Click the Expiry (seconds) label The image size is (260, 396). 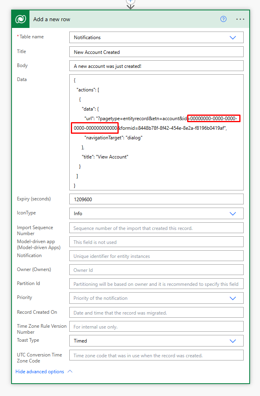click(x=34, y=199)
